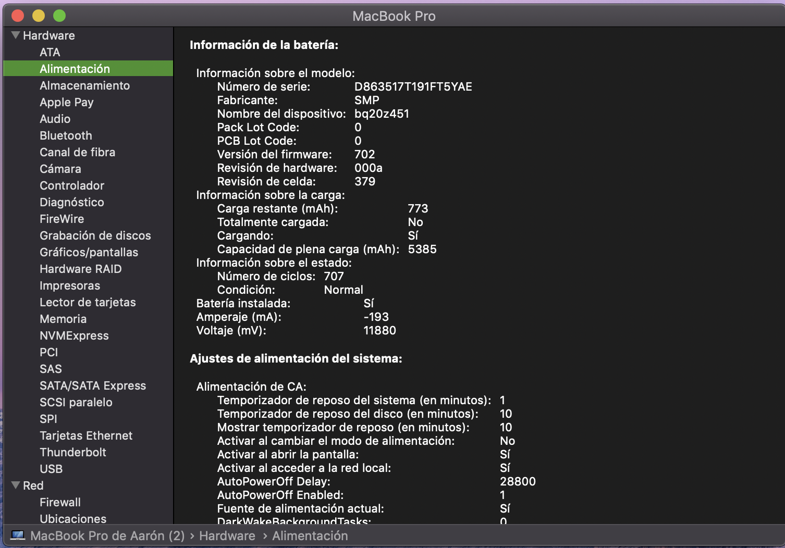The height and width of the screenshot is (548, 785).
Task: Open Canal de fibra entry
Action: point(78,152)
